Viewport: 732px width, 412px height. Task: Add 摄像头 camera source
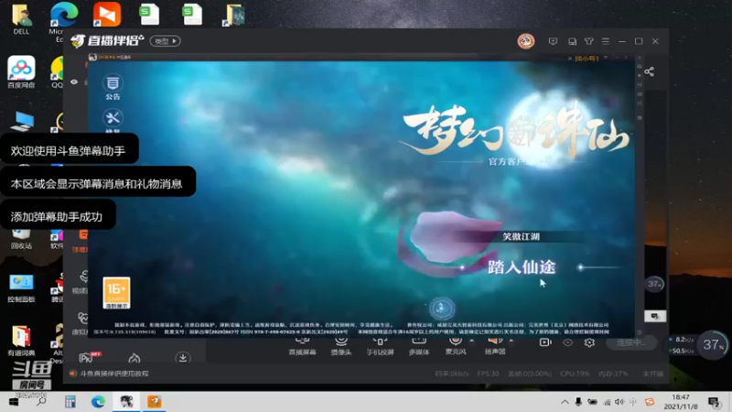340,346
